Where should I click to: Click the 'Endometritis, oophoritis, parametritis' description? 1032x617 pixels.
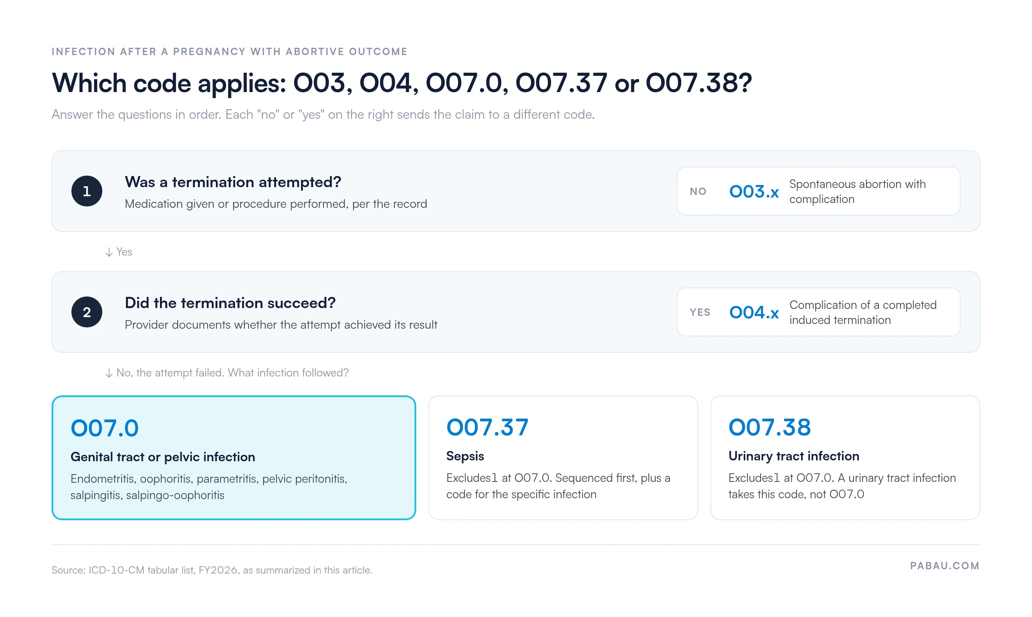[x=209, y=487]
